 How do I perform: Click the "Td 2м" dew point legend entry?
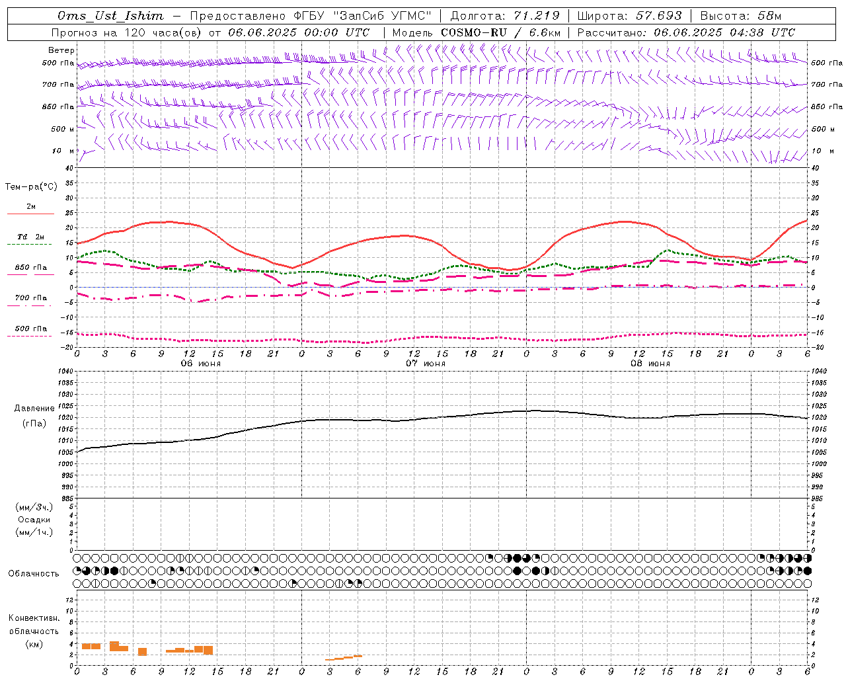pyautogui.click(x=31, y=237)
